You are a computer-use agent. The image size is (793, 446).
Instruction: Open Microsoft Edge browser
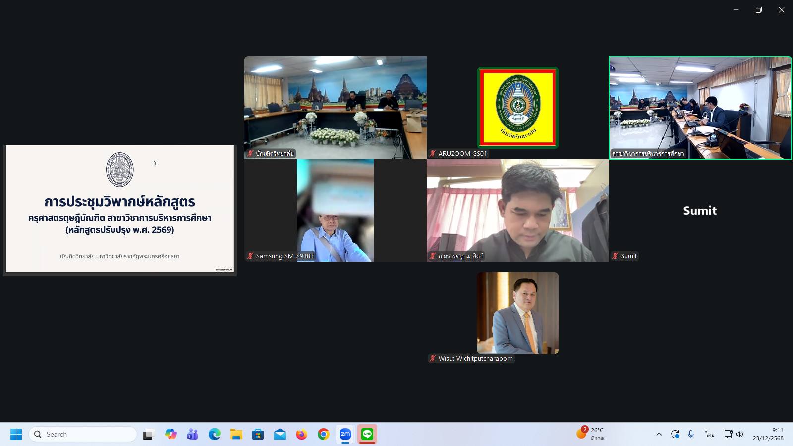pos(214,434)
